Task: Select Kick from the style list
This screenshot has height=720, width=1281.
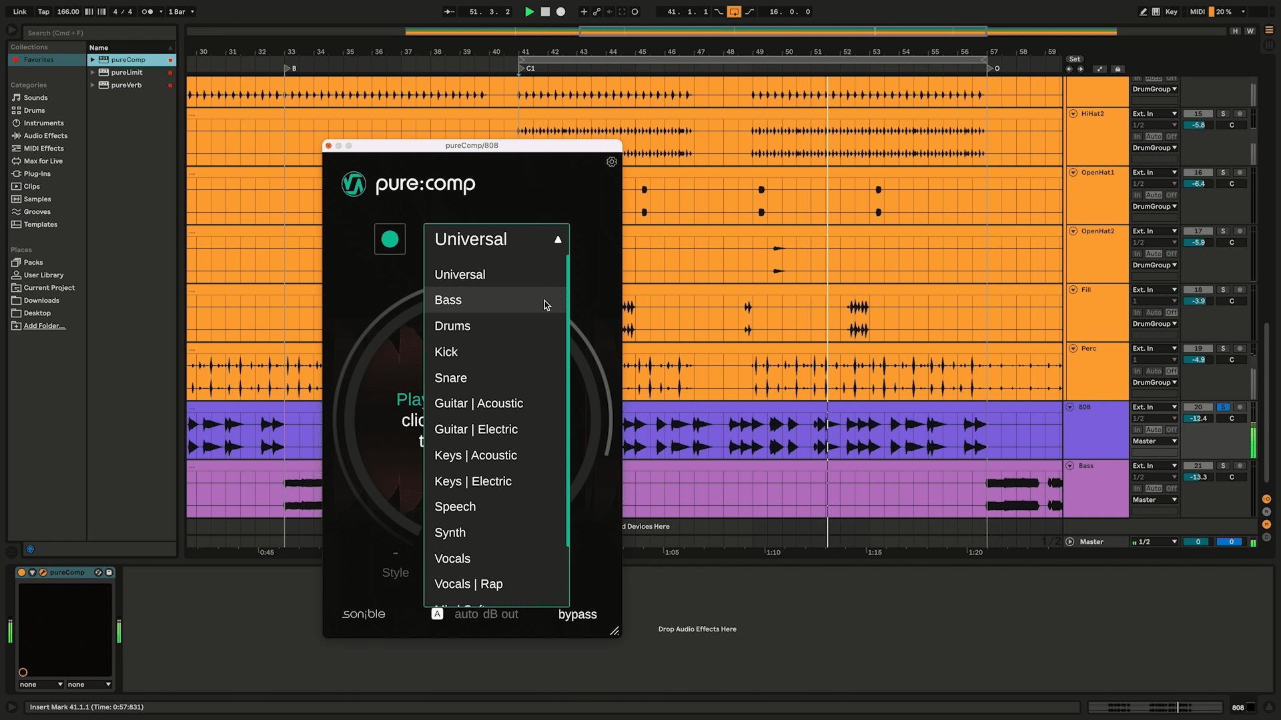Action: click(x=446, y=351)
